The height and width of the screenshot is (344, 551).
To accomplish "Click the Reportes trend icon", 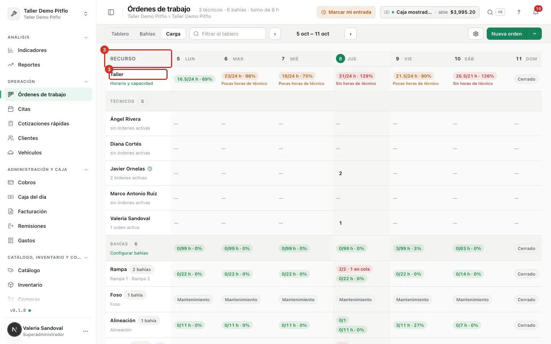I will pos(11,65).
